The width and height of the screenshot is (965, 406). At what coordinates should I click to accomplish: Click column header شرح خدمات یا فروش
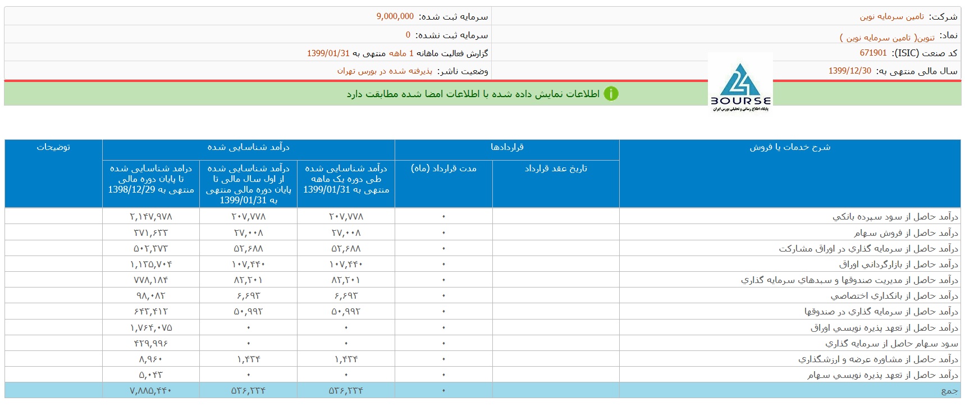pyautogui.click(x=790, y=147)
